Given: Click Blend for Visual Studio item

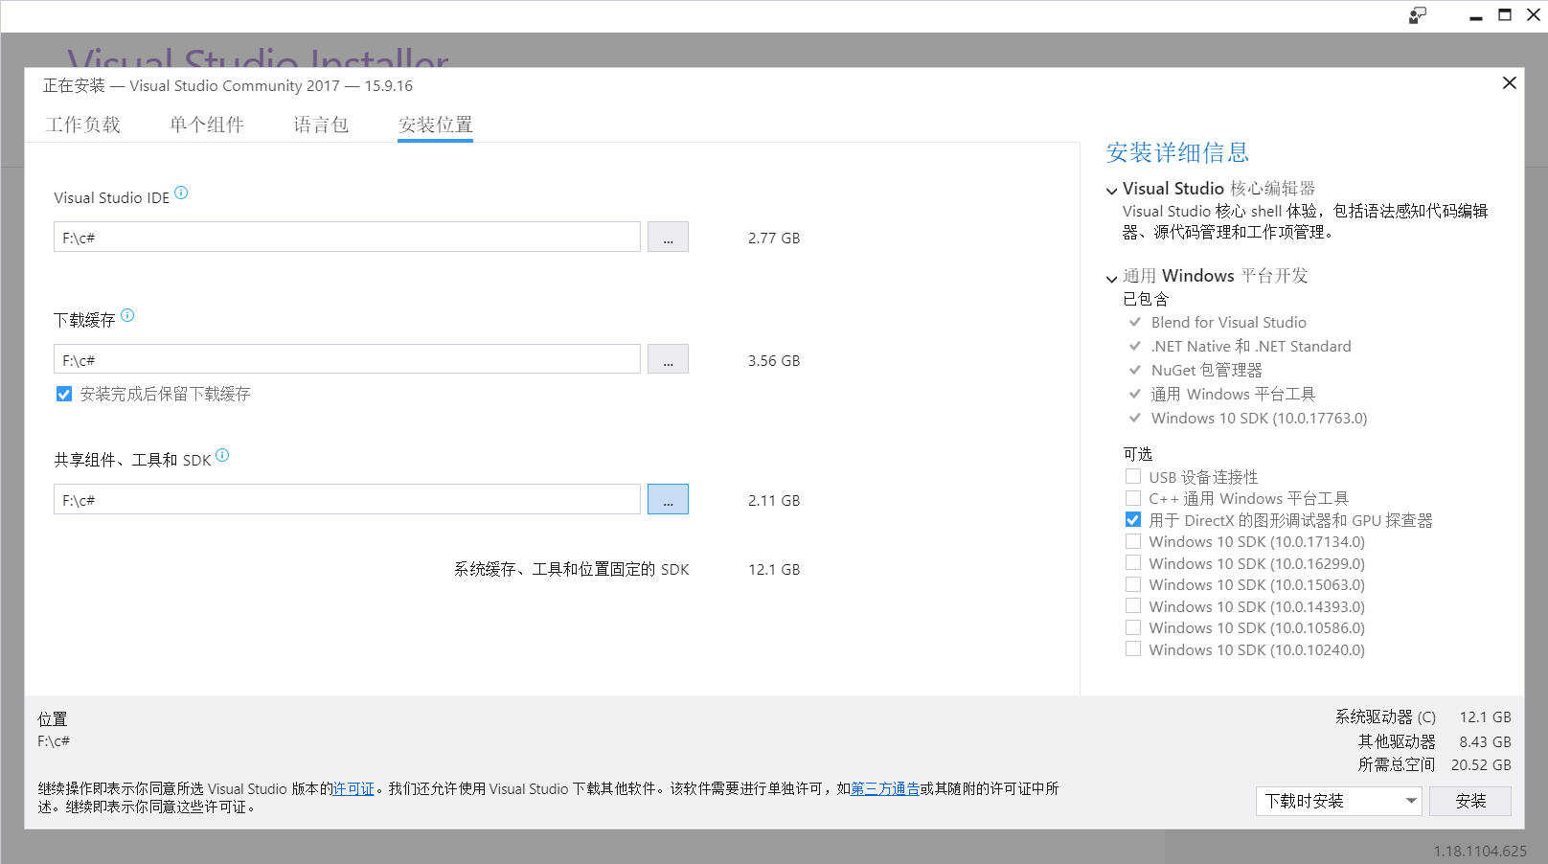Looking at the screenshot, I should [1228, 323].
